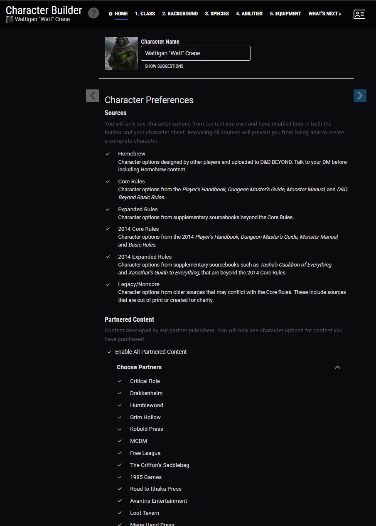Go to previous step arrow
The image size is (376, 526).
[93, 96]
